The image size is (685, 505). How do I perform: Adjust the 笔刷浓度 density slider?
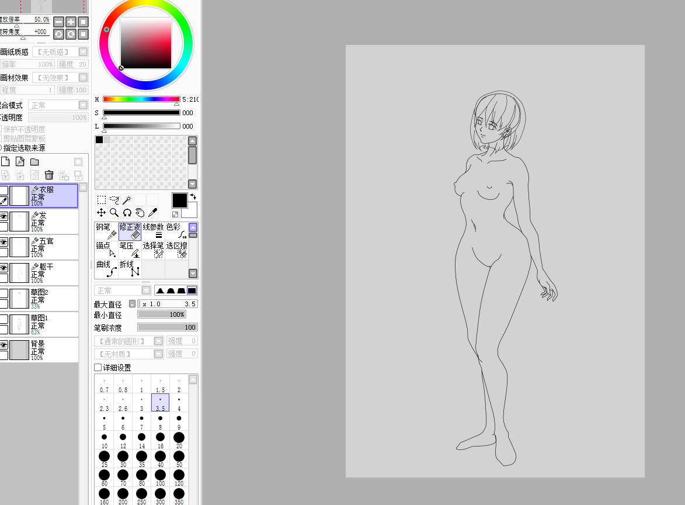coord(168,327)
